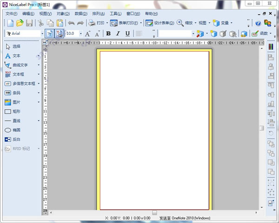Toggle Italic text formatting
279x223 pixels.
pyautogui.click(x=118, y=33)
